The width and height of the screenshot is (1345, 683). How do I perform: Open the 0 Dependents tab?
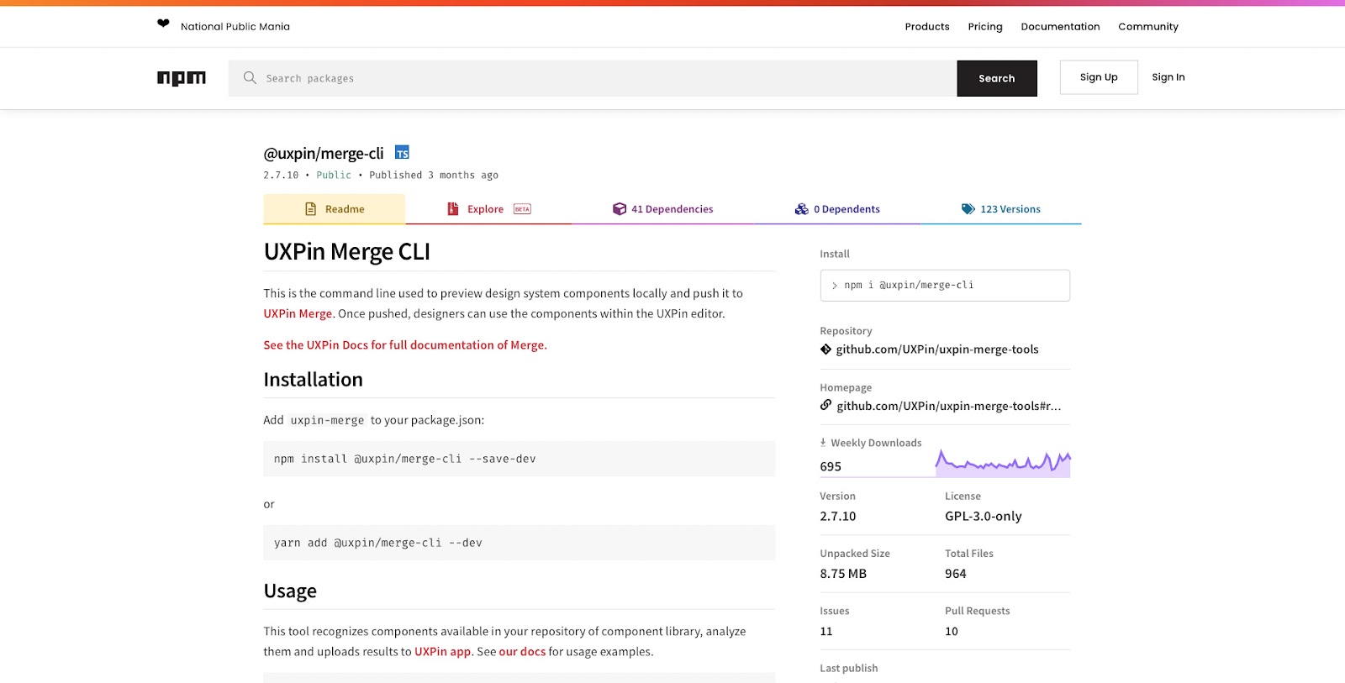tap(837, 209)
